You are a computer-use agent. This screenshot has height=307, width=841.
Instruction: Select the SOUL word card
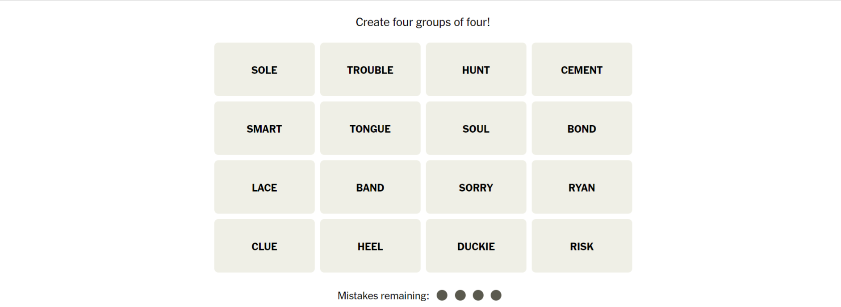(476, 128)
